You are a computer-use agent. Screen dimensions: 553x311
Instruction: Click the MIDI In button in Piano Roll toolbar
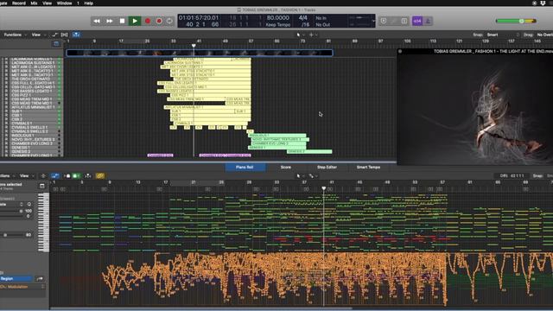(x=67, y=175)
